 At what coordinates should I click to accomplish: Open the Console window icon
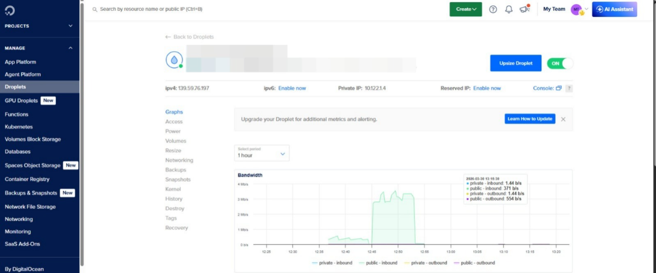[x=558, y=88]
